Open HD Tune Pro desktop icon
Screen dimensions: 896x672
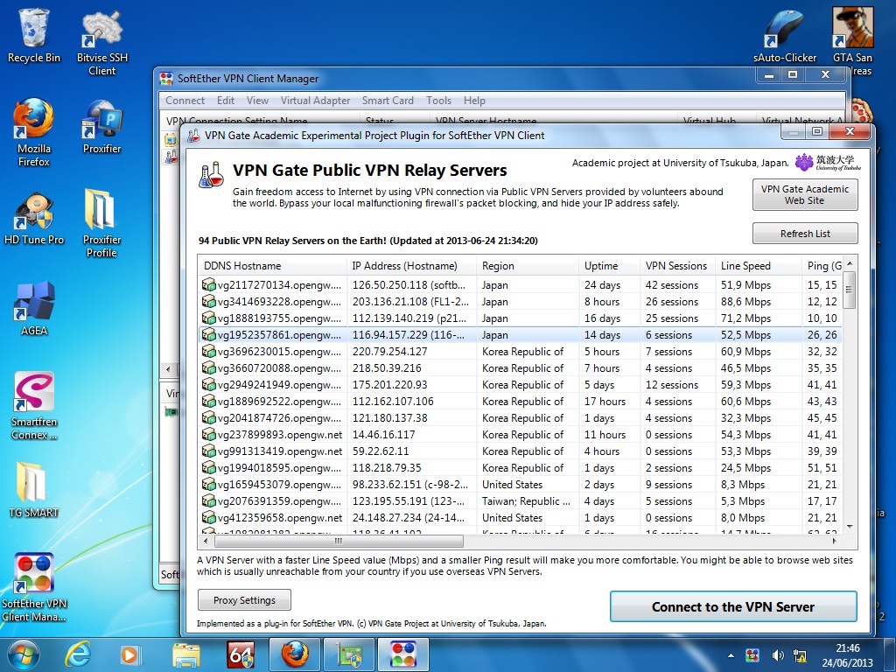click(34, 218)
